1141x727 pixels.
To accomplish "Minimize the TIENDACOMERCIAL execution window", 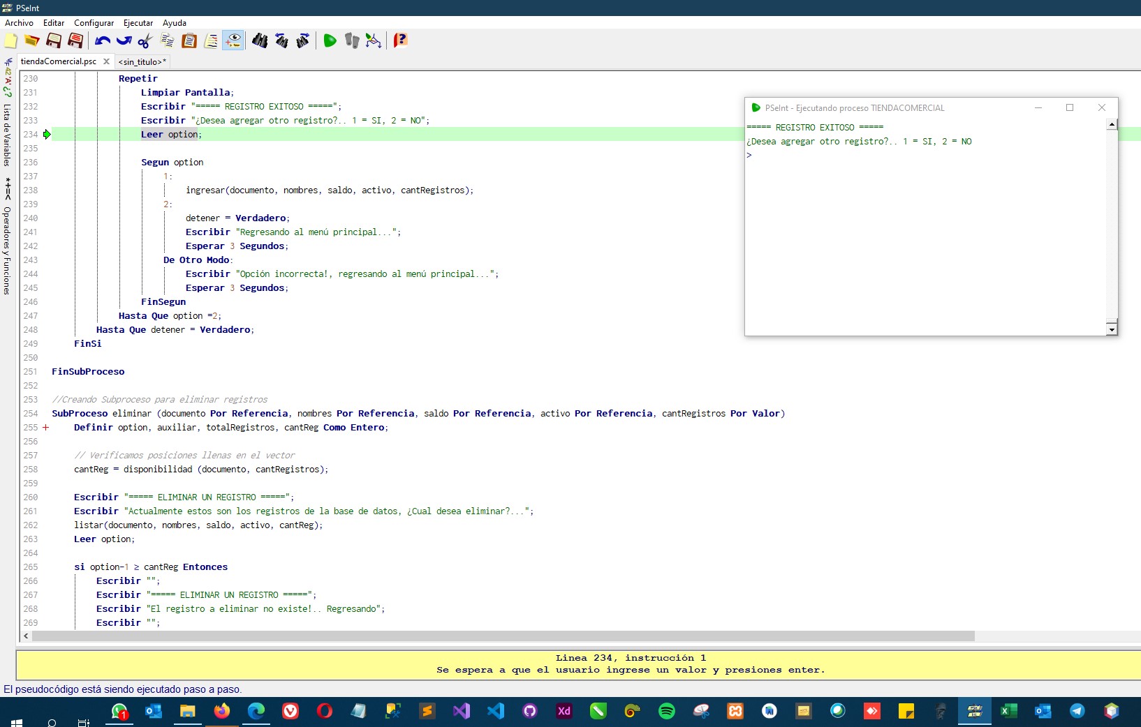I will 1038,107.
